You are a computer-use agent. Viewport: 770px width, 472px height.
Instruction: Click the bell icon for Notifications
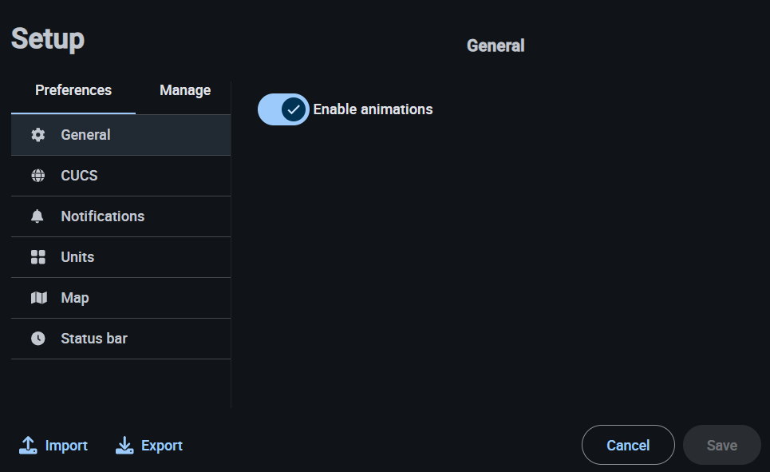pyautogui.click(x=38, y=216)
